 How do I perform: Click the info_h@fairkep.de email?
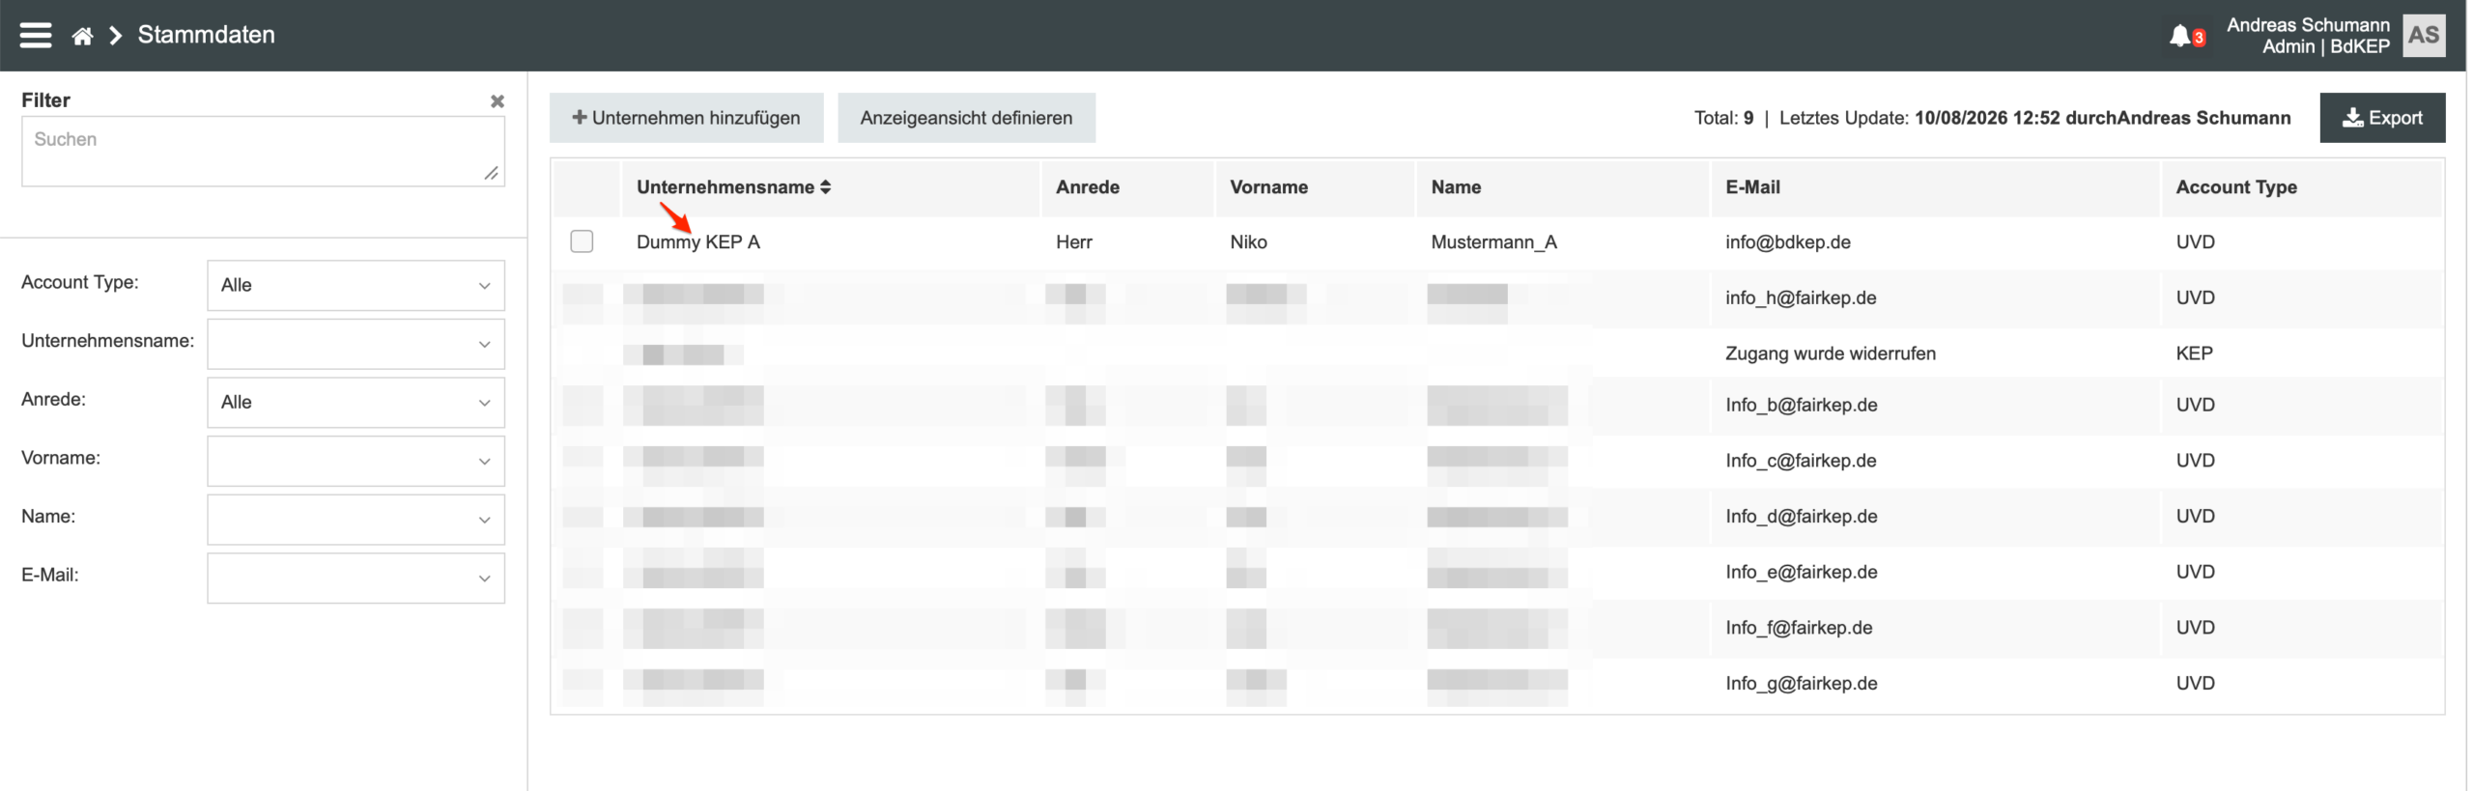pos(1801,297)
